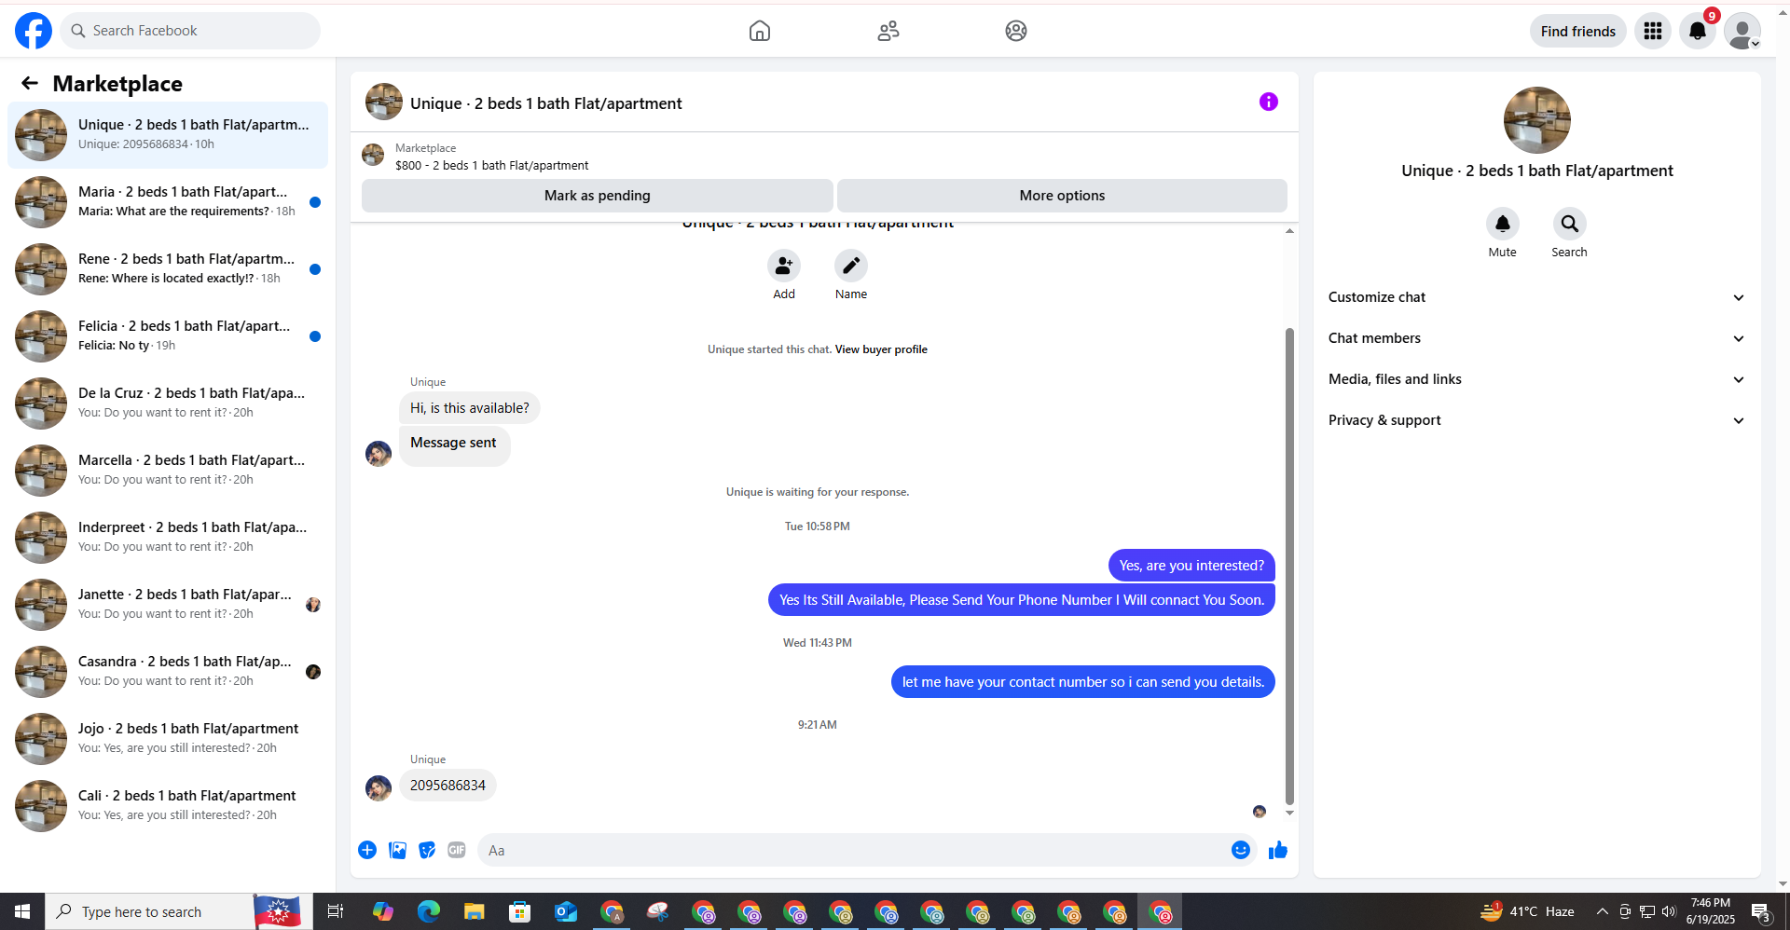Expand the Privacy & support section

(x=1537, y=420)
